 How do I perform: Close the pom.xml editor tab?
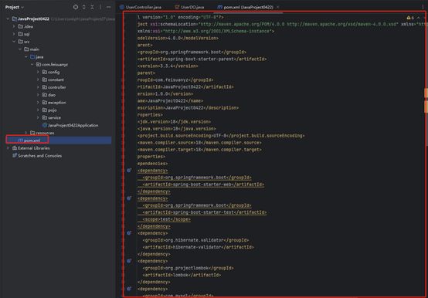(x=278, y=7)
